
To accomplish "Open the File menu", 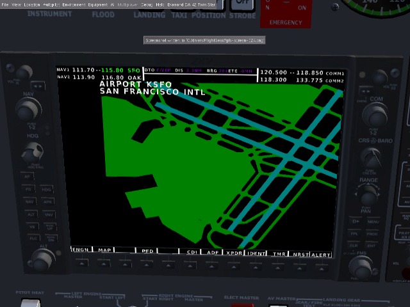I will [5, 4].
